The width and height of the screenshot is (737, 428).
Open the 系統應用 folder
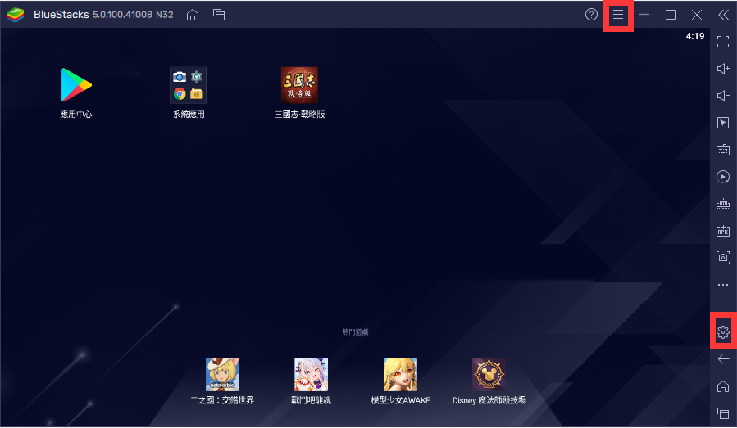point(189,93)
